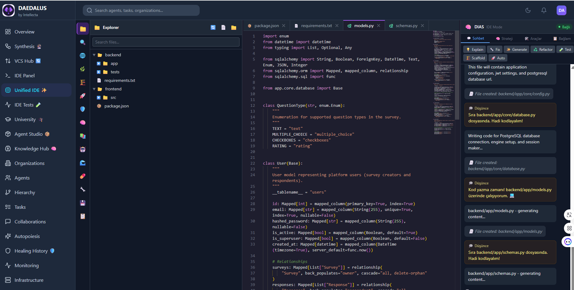Click the Search files input

(x=166, y=42)
